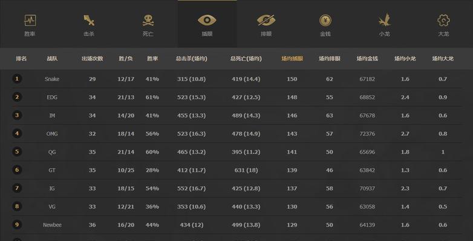Viewport: 473px width, 241px height.
Task: Click the rank 7 badge for IG
Action: tap(17, 188)
